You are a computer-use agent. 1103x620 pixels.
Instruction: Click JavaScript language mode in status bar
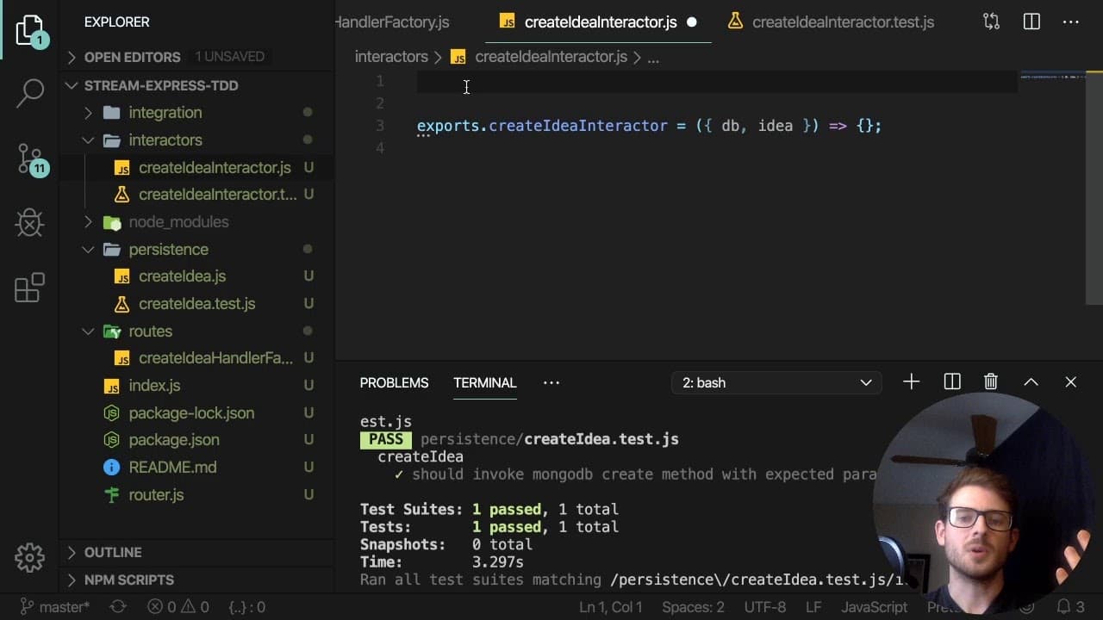click(874, 607)
